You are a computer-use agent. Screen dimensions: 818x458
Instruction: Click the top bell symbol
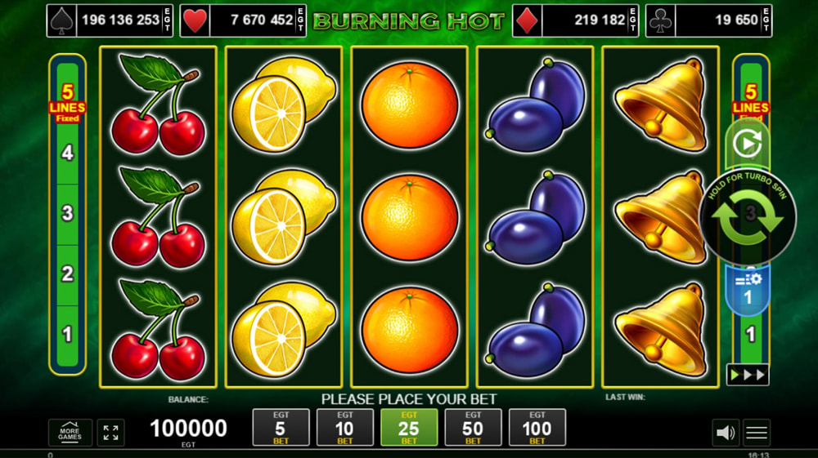[x=661, y=104]
